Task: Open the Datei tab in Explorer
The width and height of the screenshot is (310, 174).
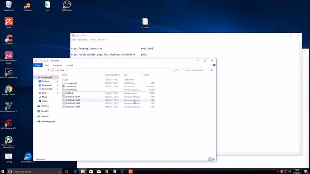Action: click(38, 65)
